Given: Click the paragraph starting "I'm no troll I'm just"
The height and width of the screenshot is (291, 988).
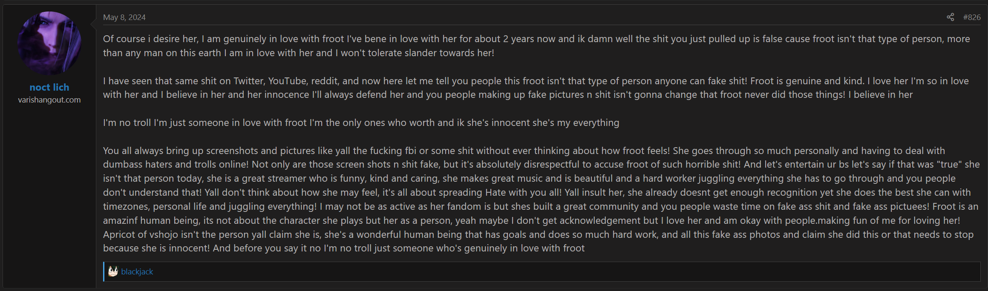Looking at the screenshot, I should [x=361, y=123].
